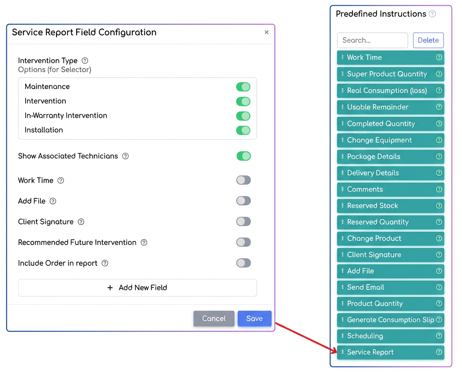This screenshot has width=462, height=372.
Task: Open help icon for Recommended Future Intervention
Action: pyautogui.click(x=144, y=243)
